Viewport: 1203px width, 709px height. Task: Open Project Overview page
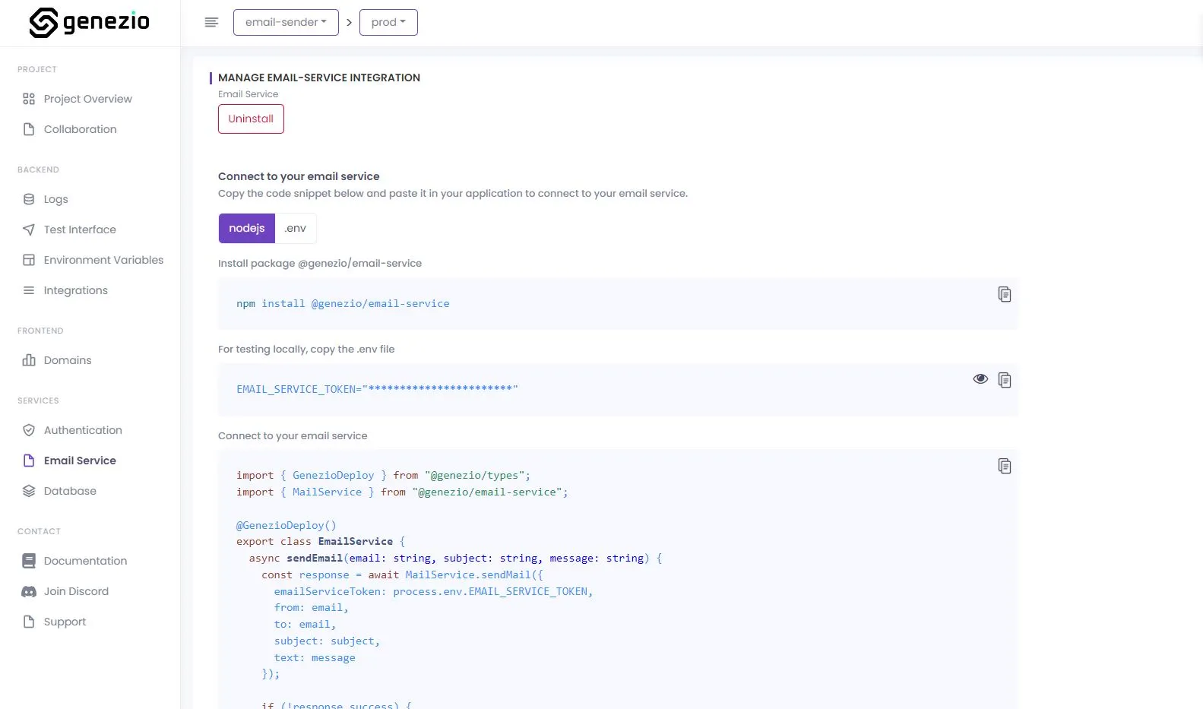pyautogui.click(x=87, y=99)
